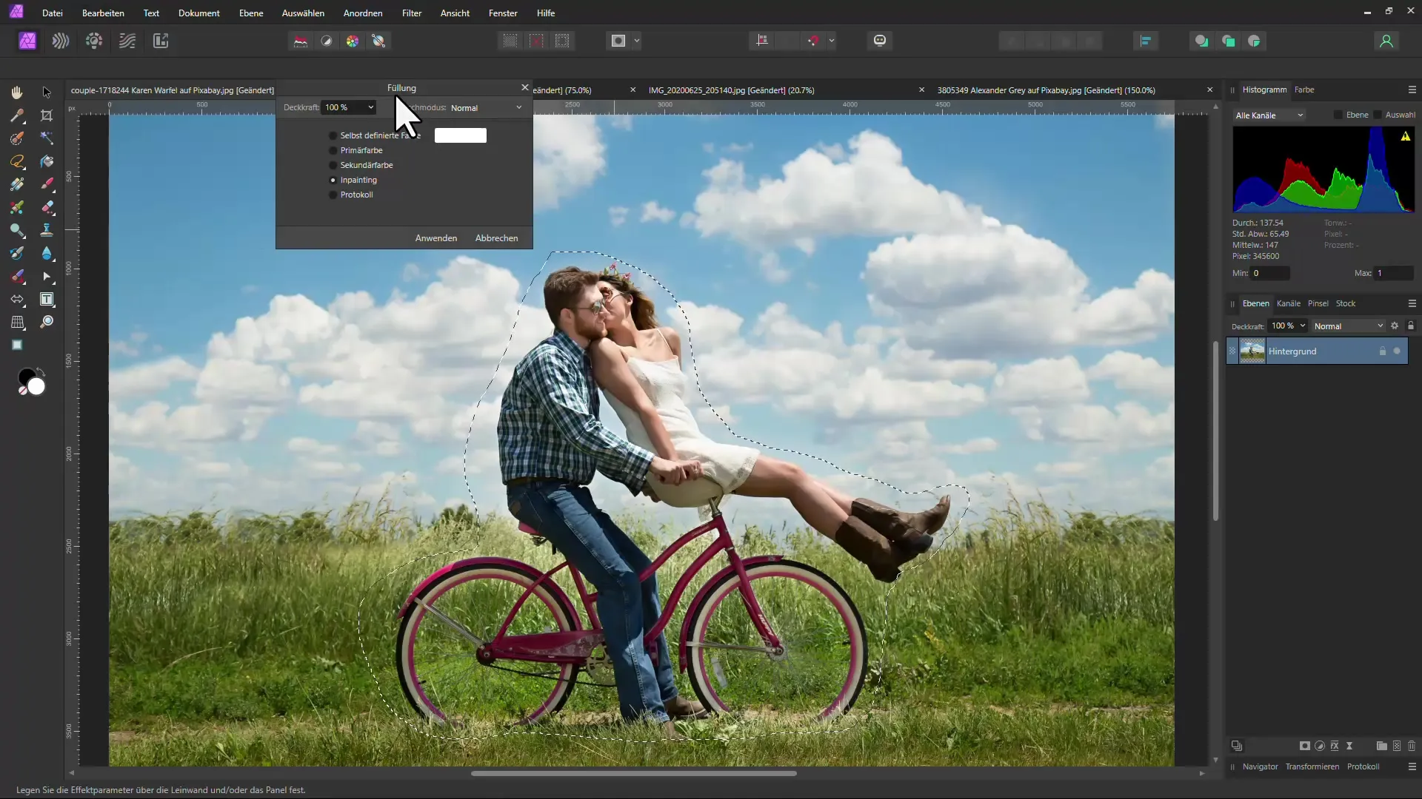Open the Filter menu

(412, 13)
